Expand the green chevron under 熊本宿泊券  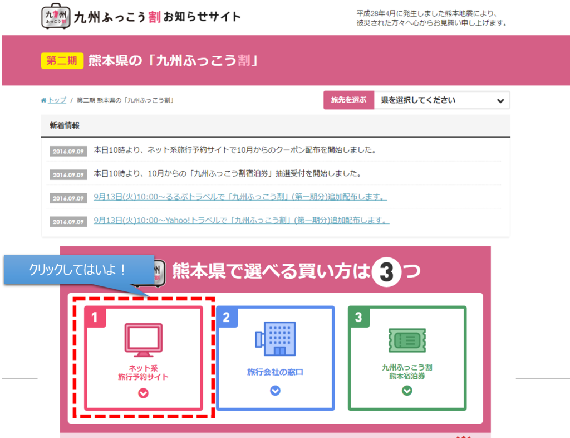(x=407, y=391)
